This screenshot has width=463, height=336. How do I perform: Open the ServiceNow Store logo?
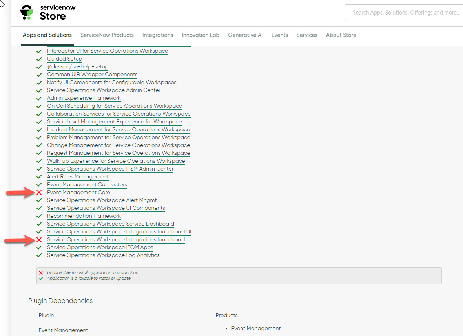[48, 13]
